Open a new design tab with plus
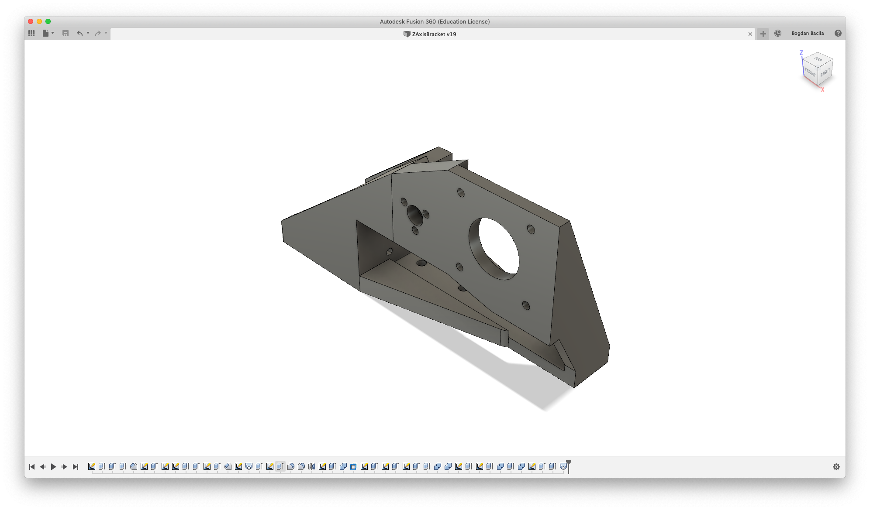Screen dimensions: 870x510 point(763,34)
